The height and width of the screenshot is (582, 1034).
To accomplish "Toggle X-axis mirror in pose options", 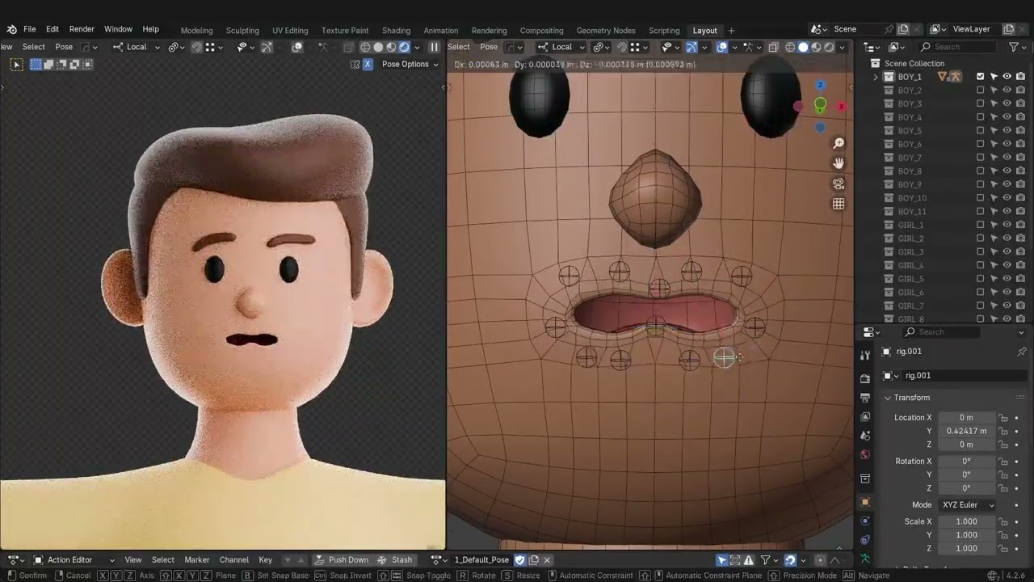I will click(368, 64).
